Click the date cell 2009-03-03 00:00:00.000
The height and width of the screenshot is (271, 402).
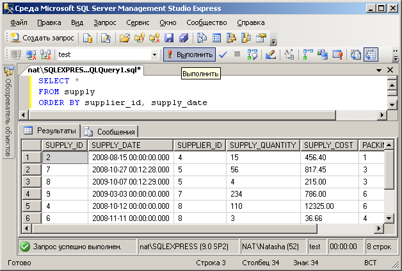click(131, 194)
